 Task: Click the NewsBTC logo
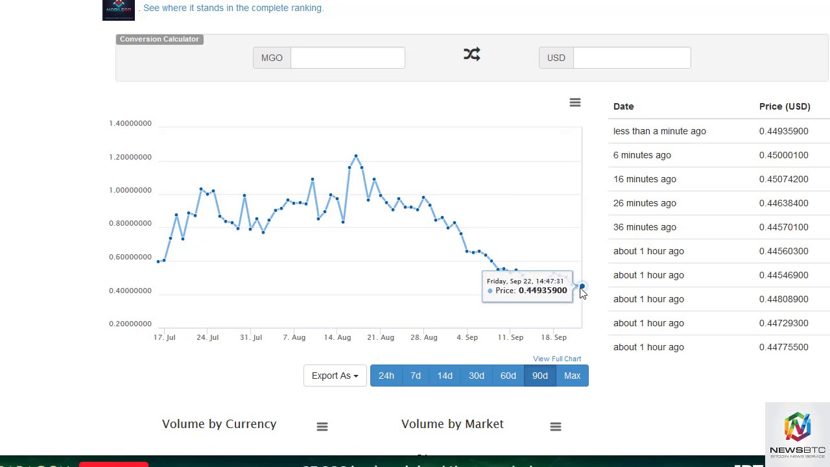coord(798,435)
